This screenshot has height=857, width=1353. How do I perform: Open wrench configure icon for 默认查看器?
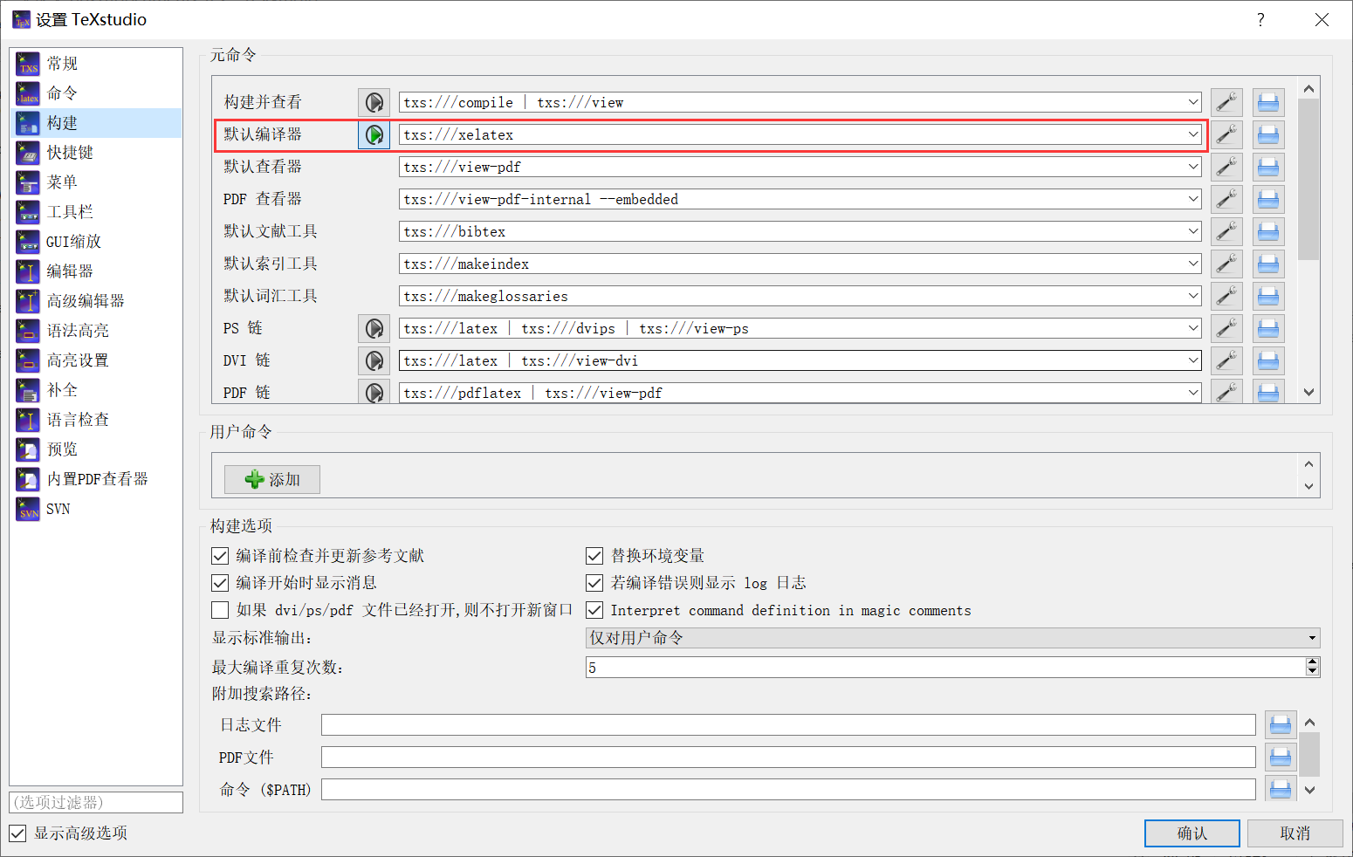click(x=1226, y=167)
